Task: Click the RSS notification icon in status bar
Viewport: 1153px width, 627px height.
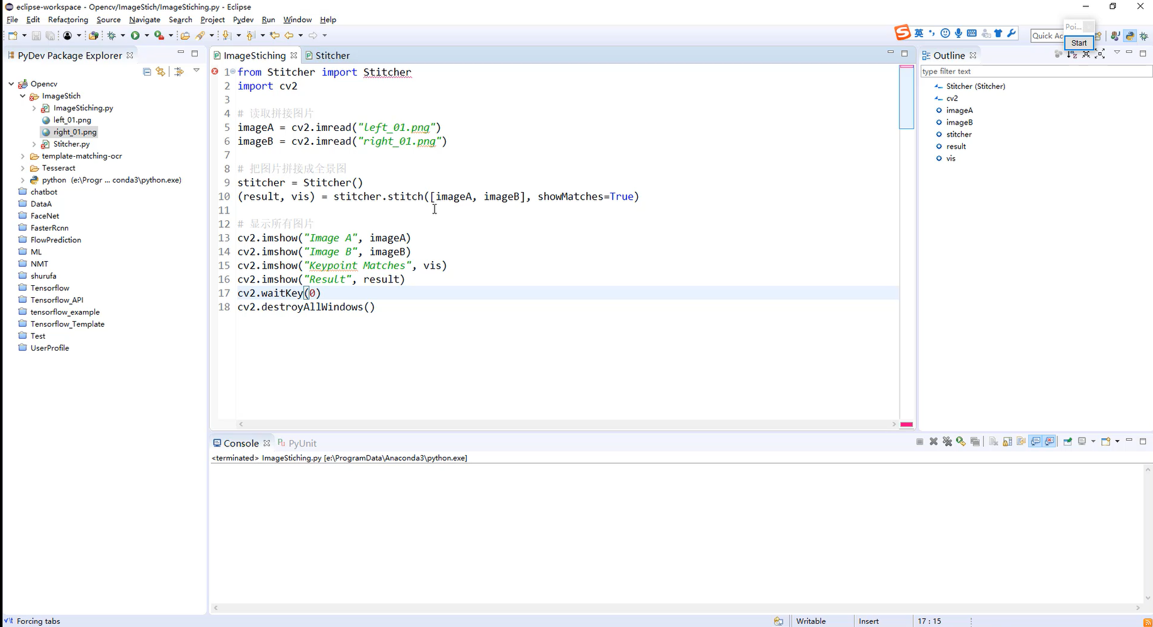Action: pos(1147,621)
